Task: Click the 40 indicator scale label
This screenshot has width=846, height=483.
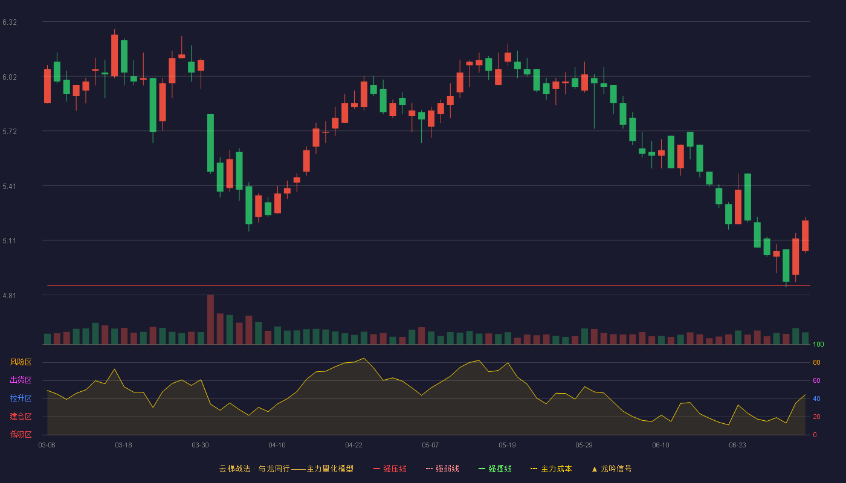Action: (816, 399)
